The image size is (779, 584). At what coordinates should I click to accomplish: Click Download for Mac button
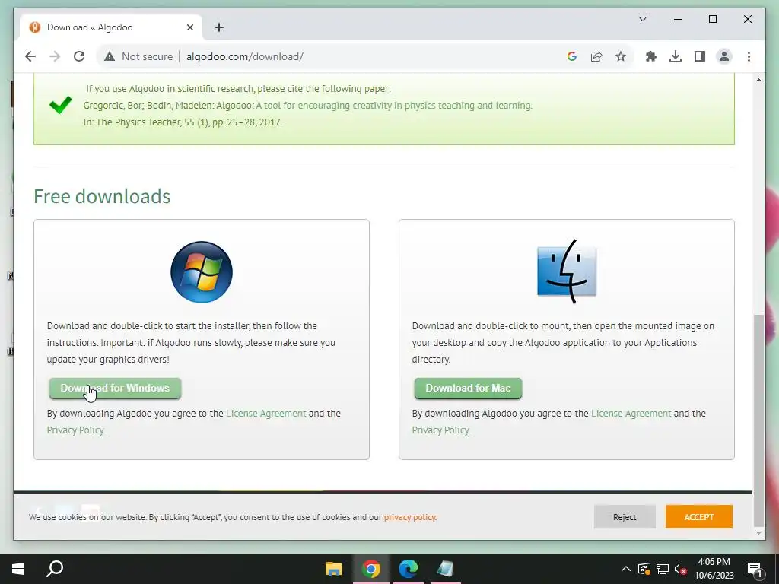click(x=468, y=389)
